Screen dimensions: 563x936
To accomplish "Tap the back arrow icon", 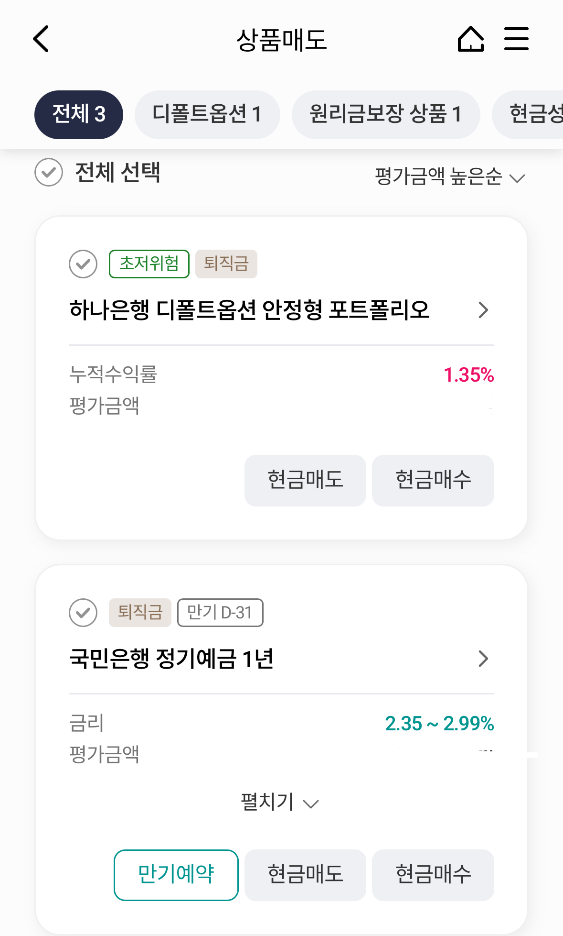I will click(41, 39).
